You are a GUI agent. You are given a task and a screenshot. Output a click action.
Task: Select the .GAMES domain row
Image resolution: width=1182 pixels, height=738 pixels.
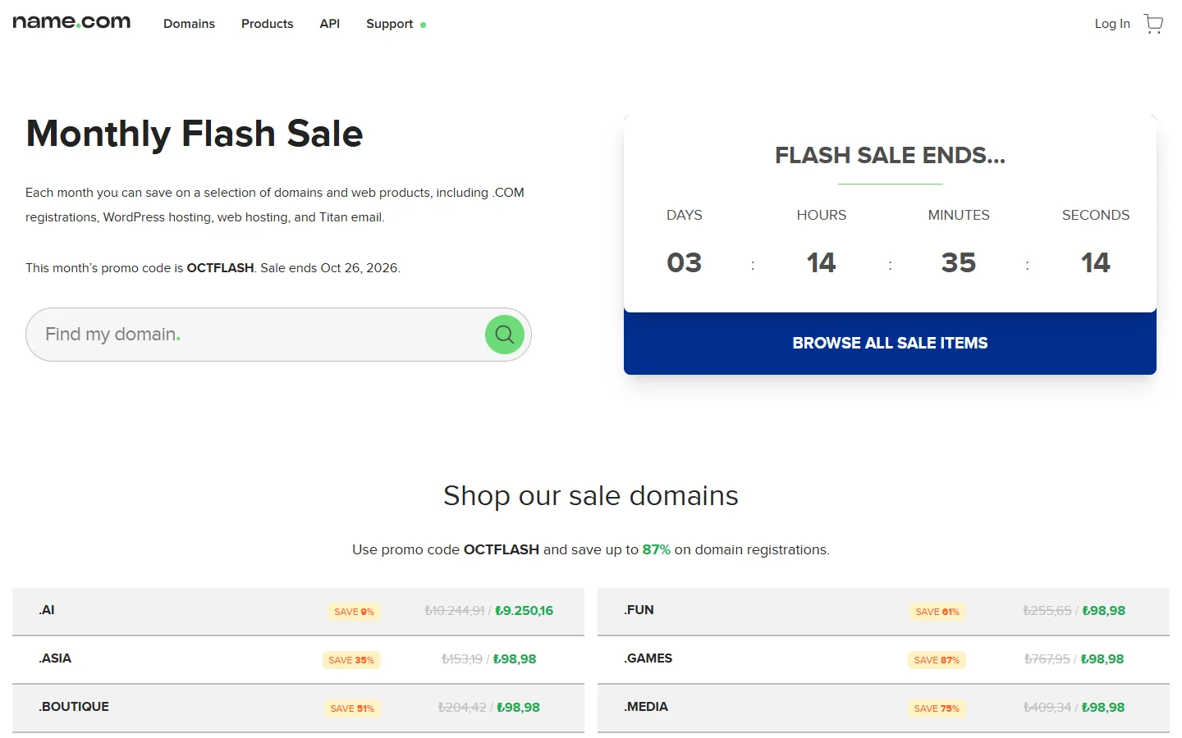883,659
